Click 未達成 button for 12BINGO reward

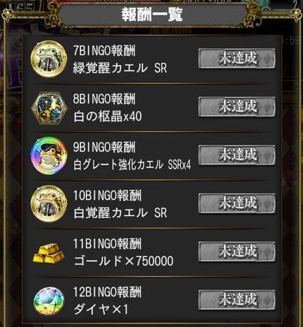click(x=237, y=300)
